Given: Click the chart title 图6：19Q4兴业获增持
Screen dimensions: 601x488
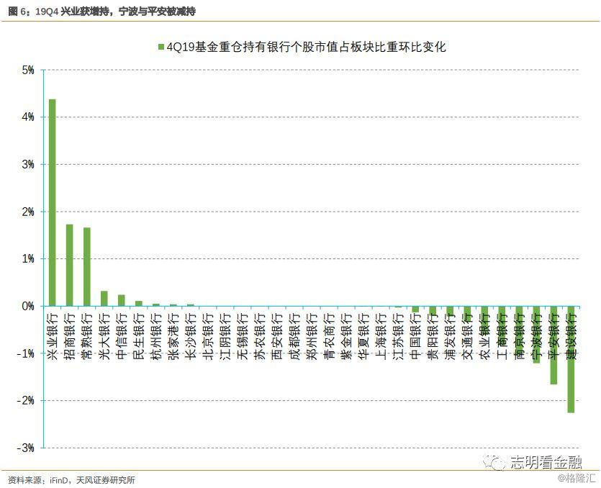Looking at the screenshot, I should point(101,12).
